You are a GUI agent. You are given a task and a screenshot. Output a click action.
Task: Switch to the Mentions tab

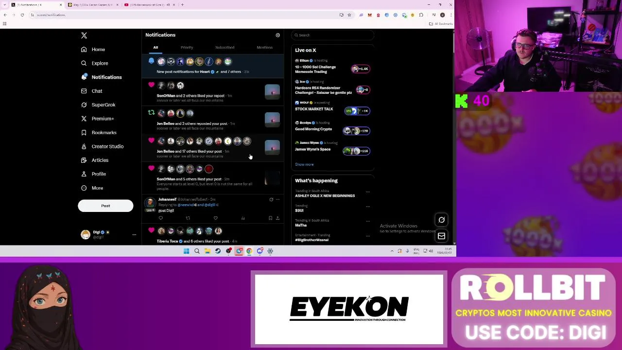coord(264,48)
